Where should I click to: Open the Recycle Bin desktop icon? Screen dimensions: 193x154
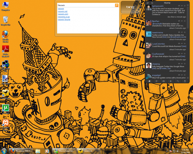(x=5, y=21)
